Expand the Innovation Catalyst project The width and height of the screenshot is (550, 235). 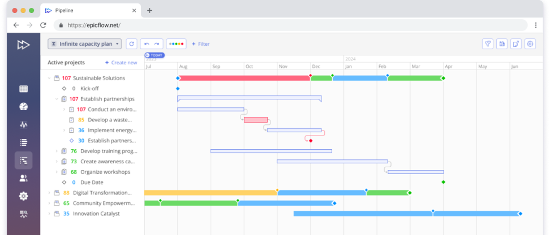click(x=49, y=214)
